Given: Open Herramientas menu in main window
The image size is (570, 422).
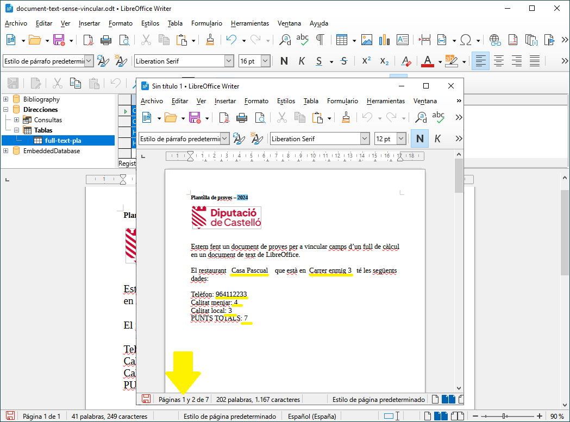Looking at the screenshot, I should coord(250,23).
